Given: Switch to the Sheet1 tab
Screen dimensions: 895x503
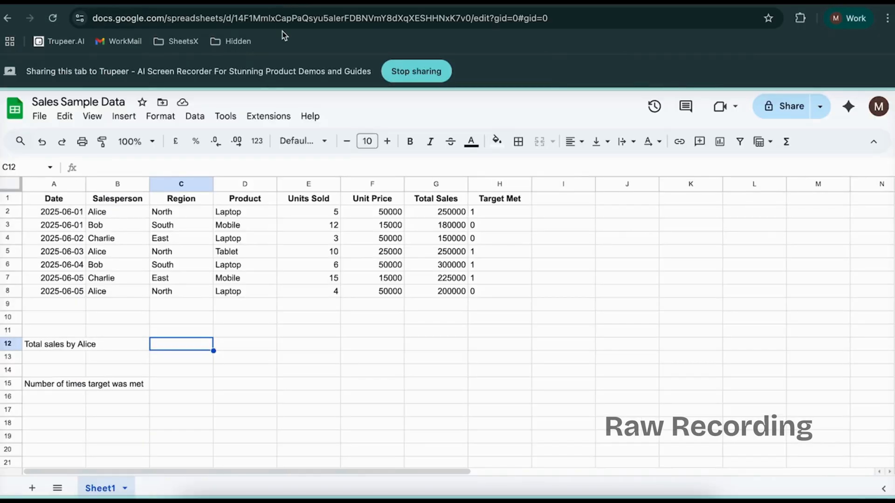Looking at the screenshot, I should (x=101, y=488).
